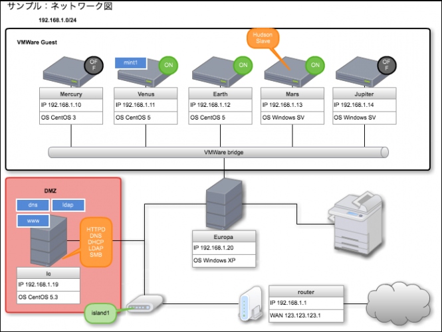
Task: Click Mars's green ON status badge
Action: click(x=315, y=65)
